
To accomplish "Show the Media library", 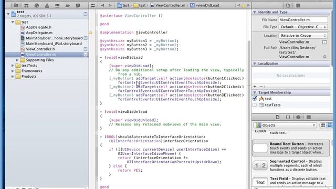I will pos(308,117).
